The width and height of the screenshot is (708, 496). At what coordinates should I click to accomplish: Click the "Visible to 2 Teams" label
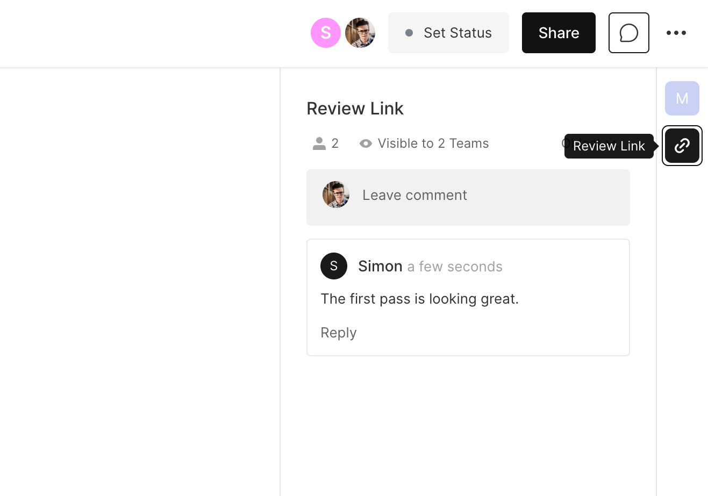433,143
